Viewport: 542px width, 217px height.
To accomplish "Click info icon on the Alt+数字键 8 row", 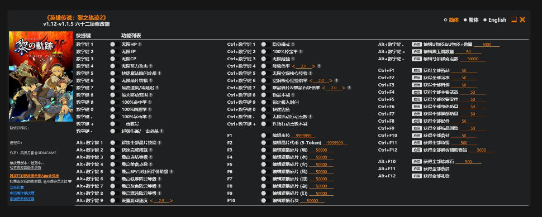I will point(160,194).
